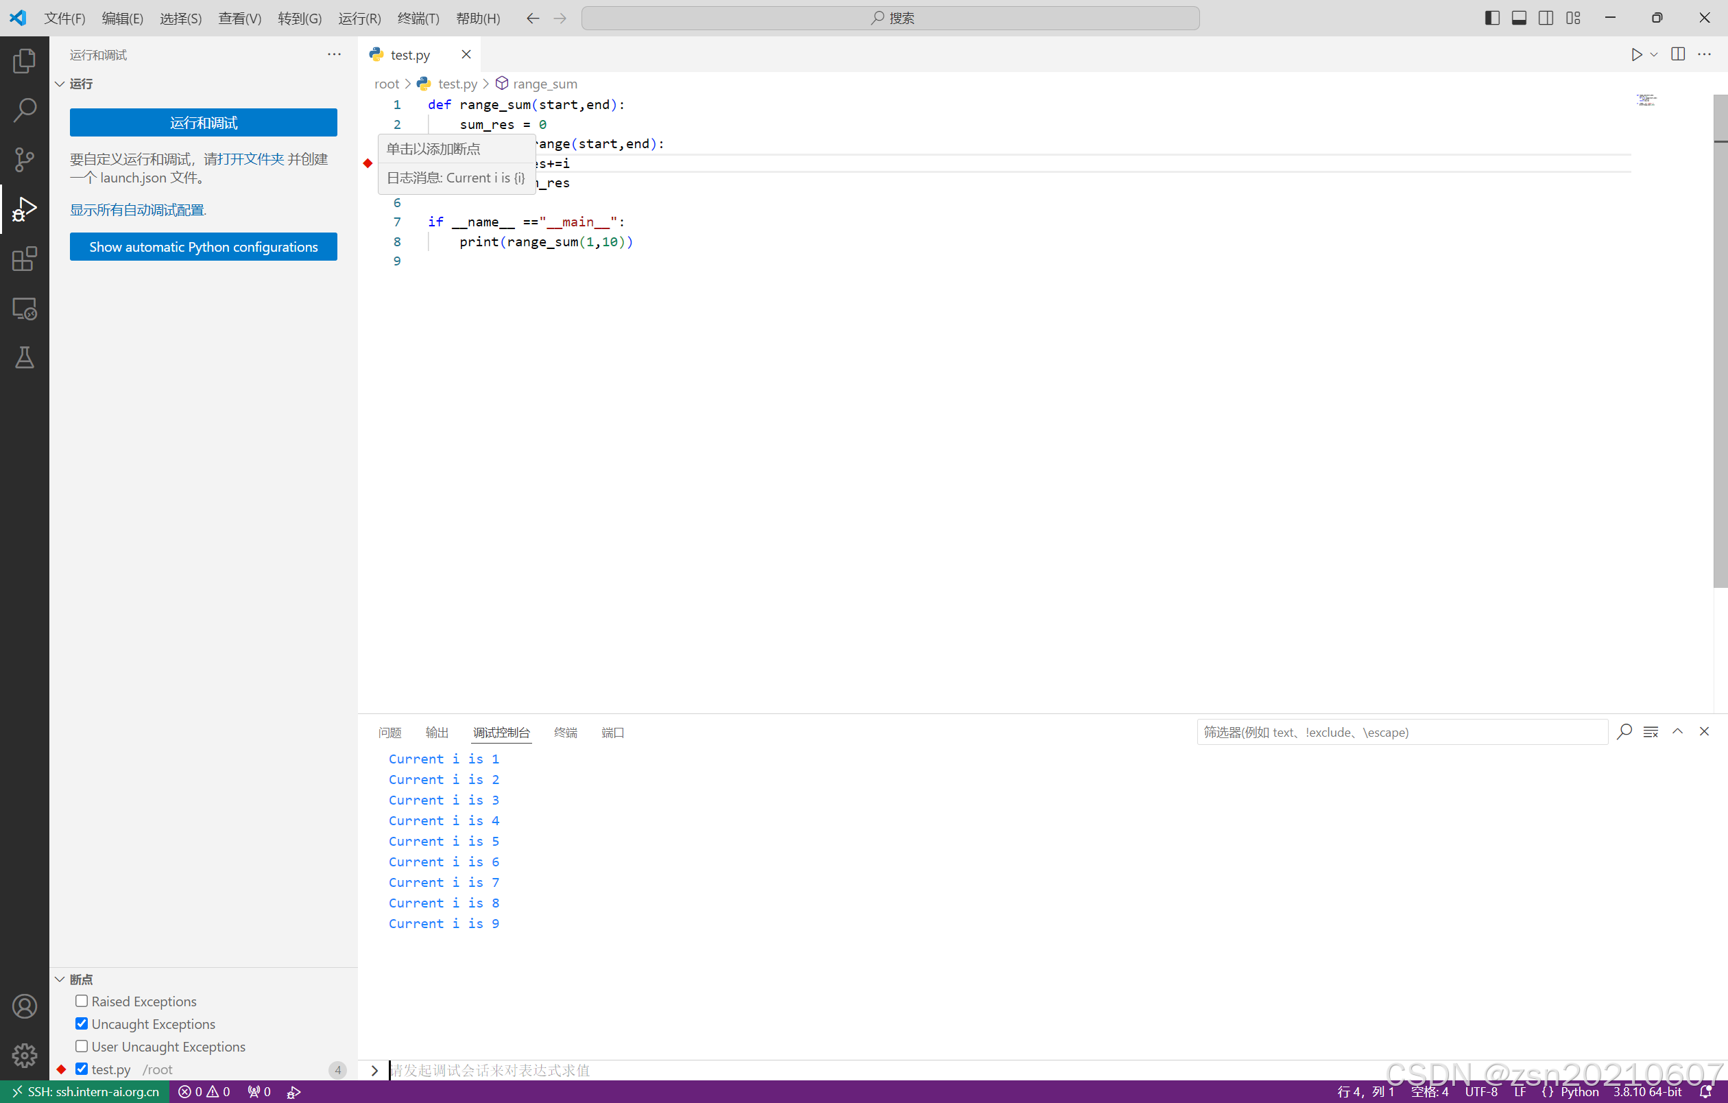Viewport: 1728px width, 1103px height.
Task: Open the Testing view flask icon
Action: tap(25, 357)
